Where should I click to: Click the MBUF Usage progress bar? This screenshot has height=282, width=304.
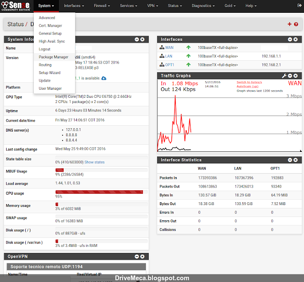click(x=101, y=170)
